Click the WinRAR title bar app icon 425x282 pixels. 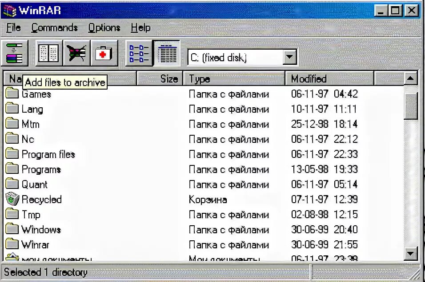(x=9, y=11)
